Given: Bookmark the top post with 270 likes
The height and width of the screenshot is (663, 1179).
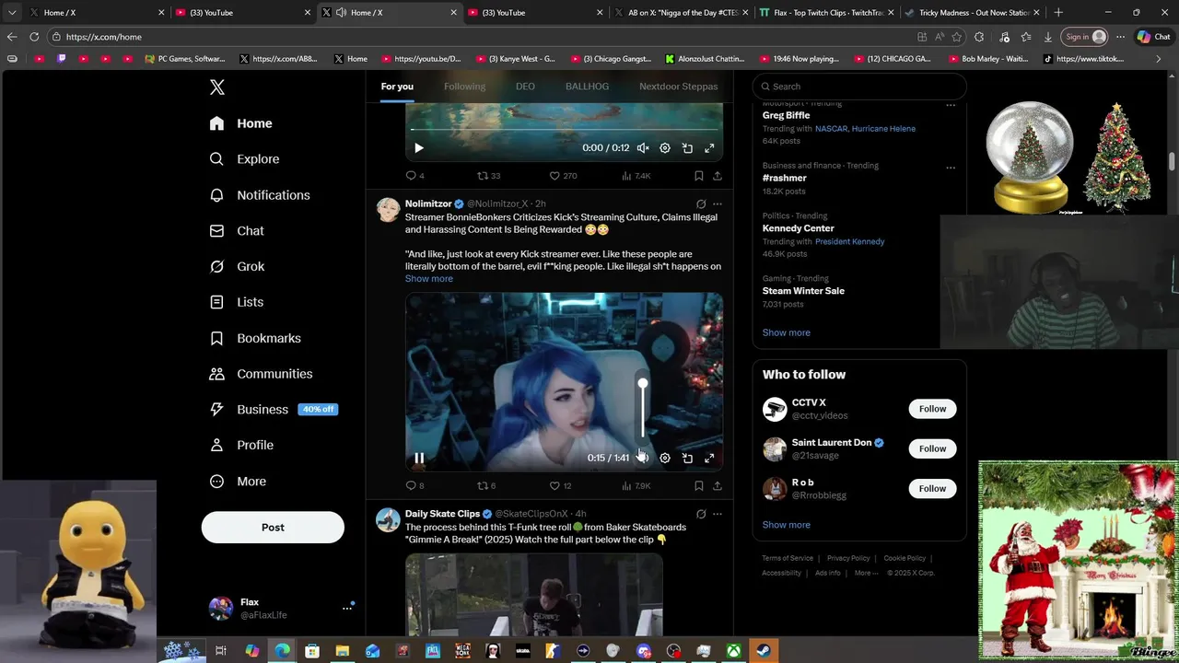Looking at the screenshot, I should click(x=698, y=176).
